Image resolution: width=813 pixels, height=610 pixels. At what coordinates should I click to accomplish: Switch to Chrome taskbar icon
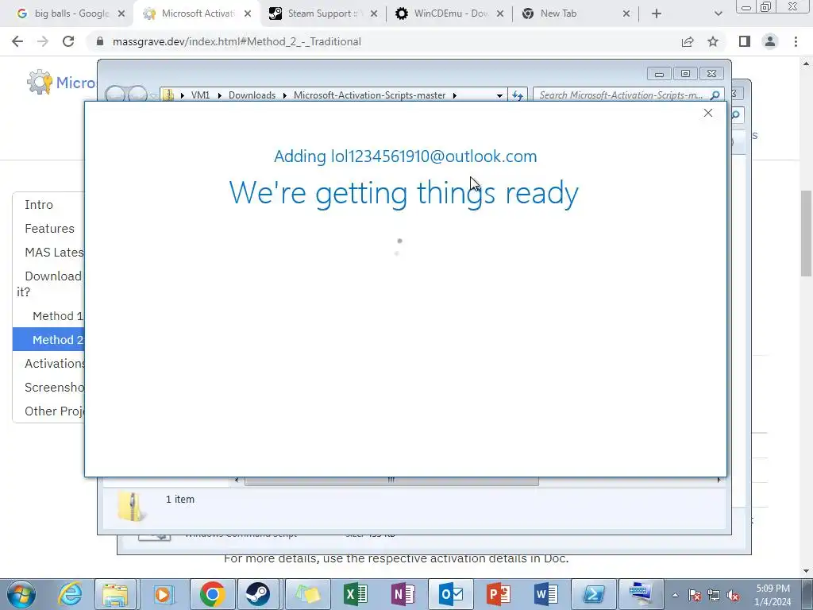coord(212,594)
